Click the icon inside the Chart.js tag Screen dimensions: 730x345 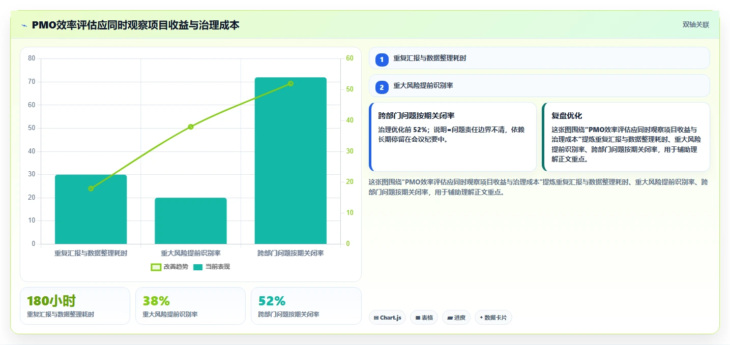click(376, 318)
